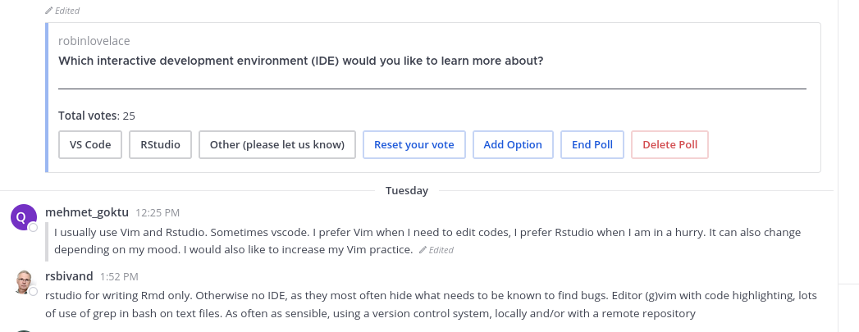The image size is (859, 332).
Task: Click the edited pencil icon above the poll
Action: 48,11
